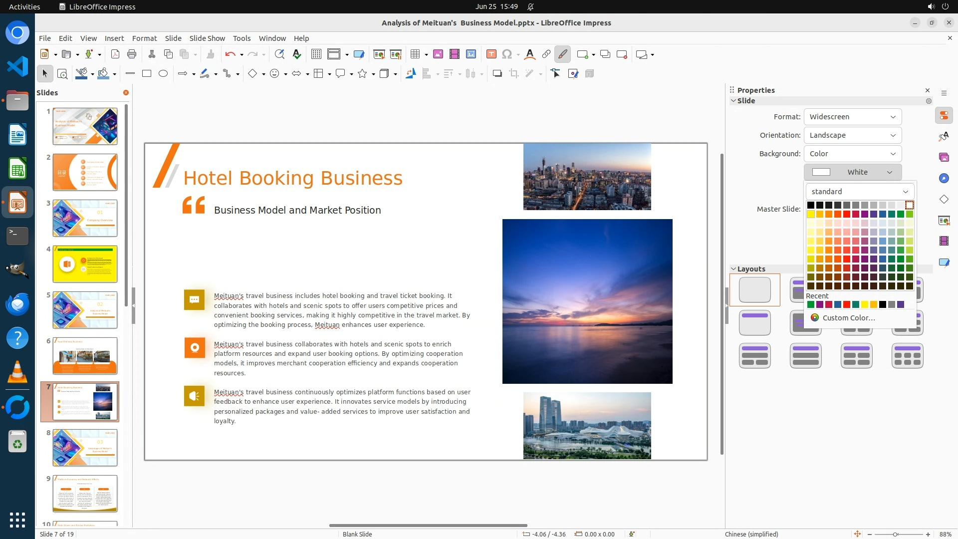Click Start from First Slide icon
This screenshot has width=958, height=539.
(379, 54)
